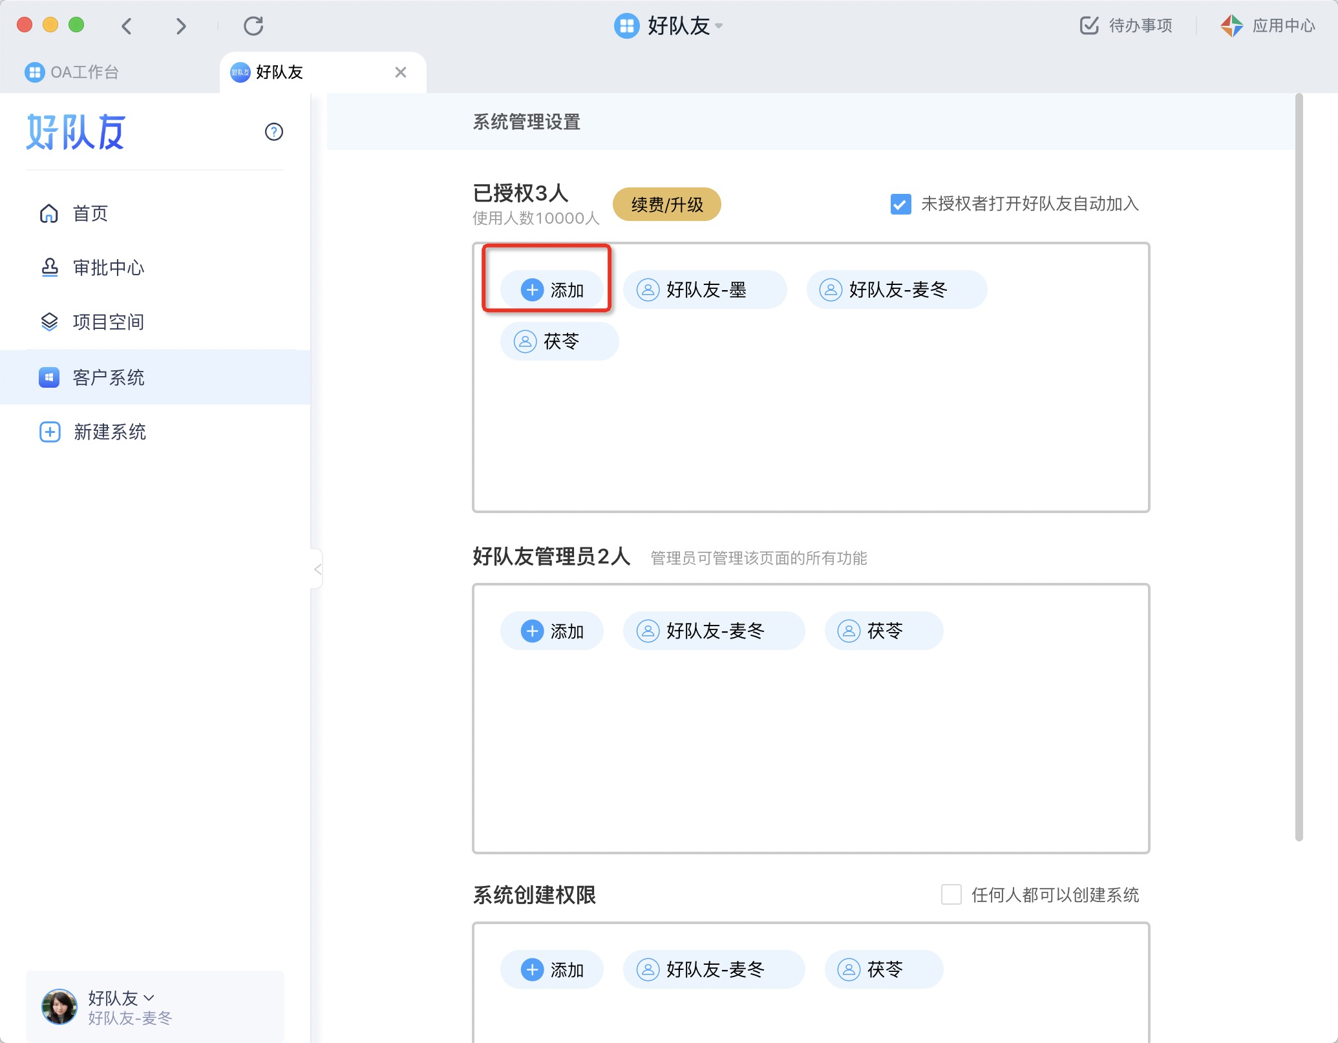
Task: Click the 新建系统 plus icon
Action: pos(50,432)
